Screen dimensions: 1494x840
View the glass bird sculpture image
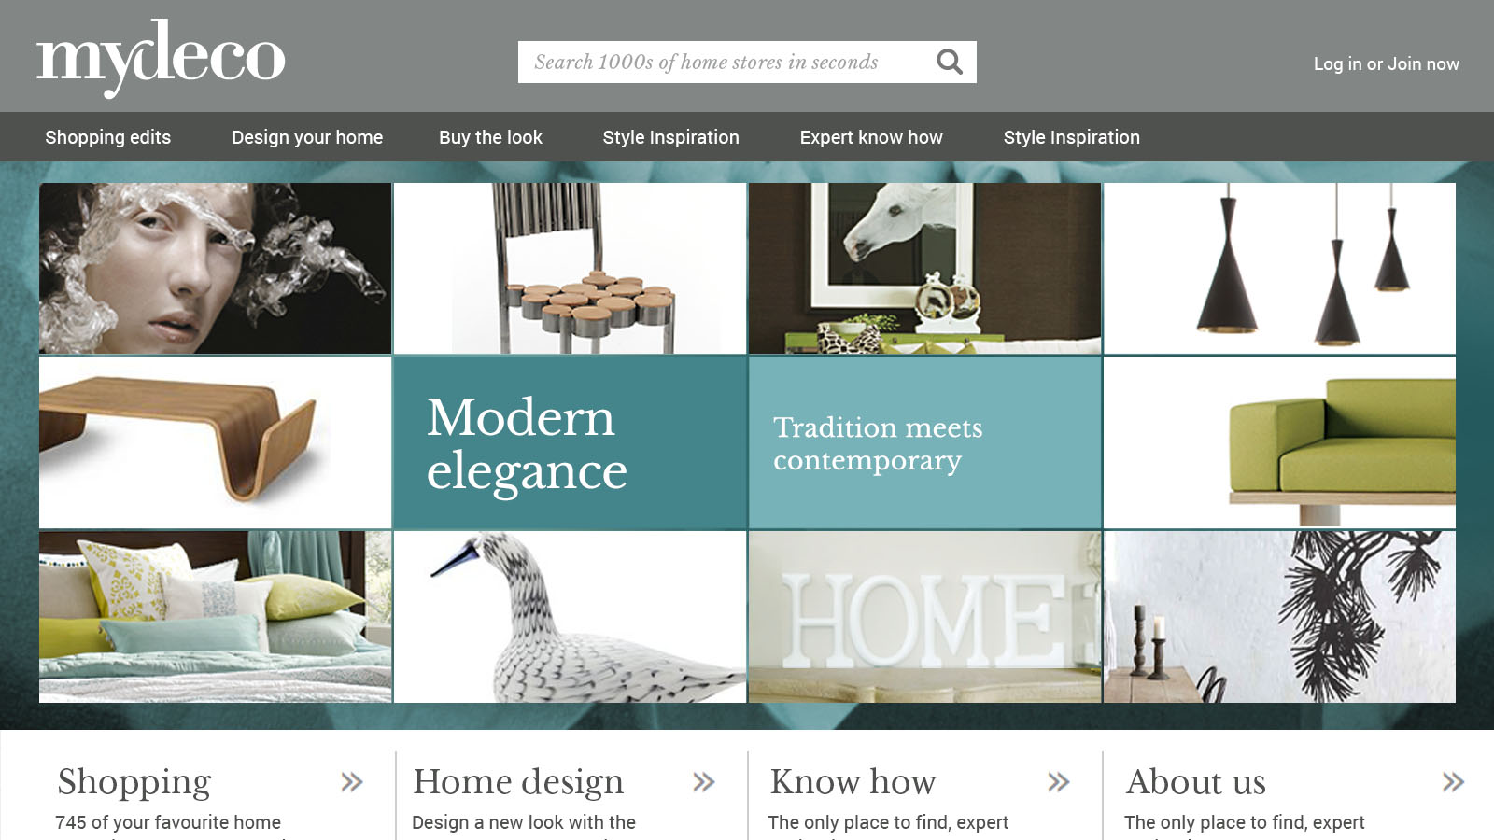coord(571,617)
